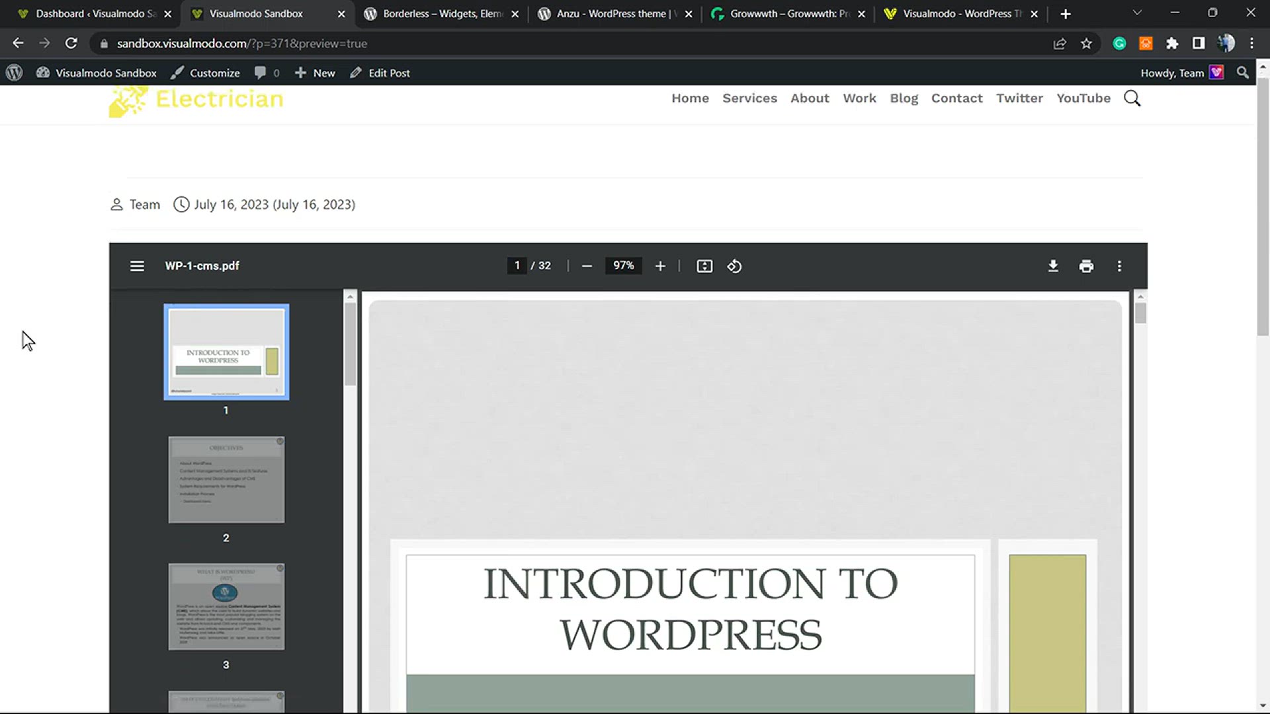Click the Electrician site logo

tap(196, 100)
